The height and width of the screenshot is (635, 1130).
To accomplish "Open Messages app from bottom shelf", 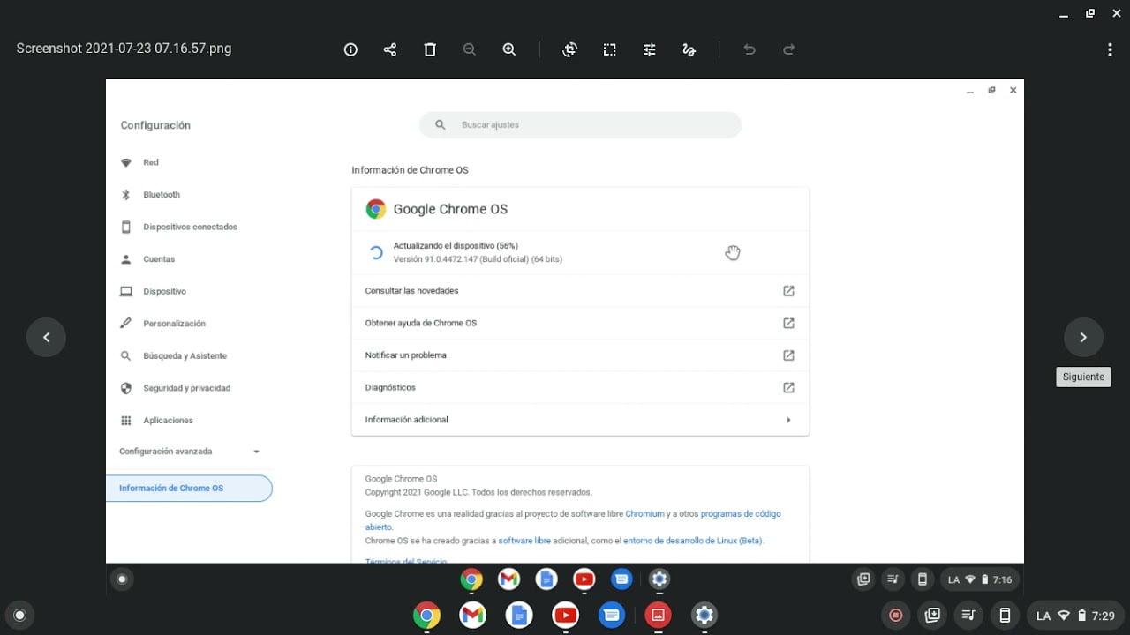I will pyautogui.click(x=612, y=616).
